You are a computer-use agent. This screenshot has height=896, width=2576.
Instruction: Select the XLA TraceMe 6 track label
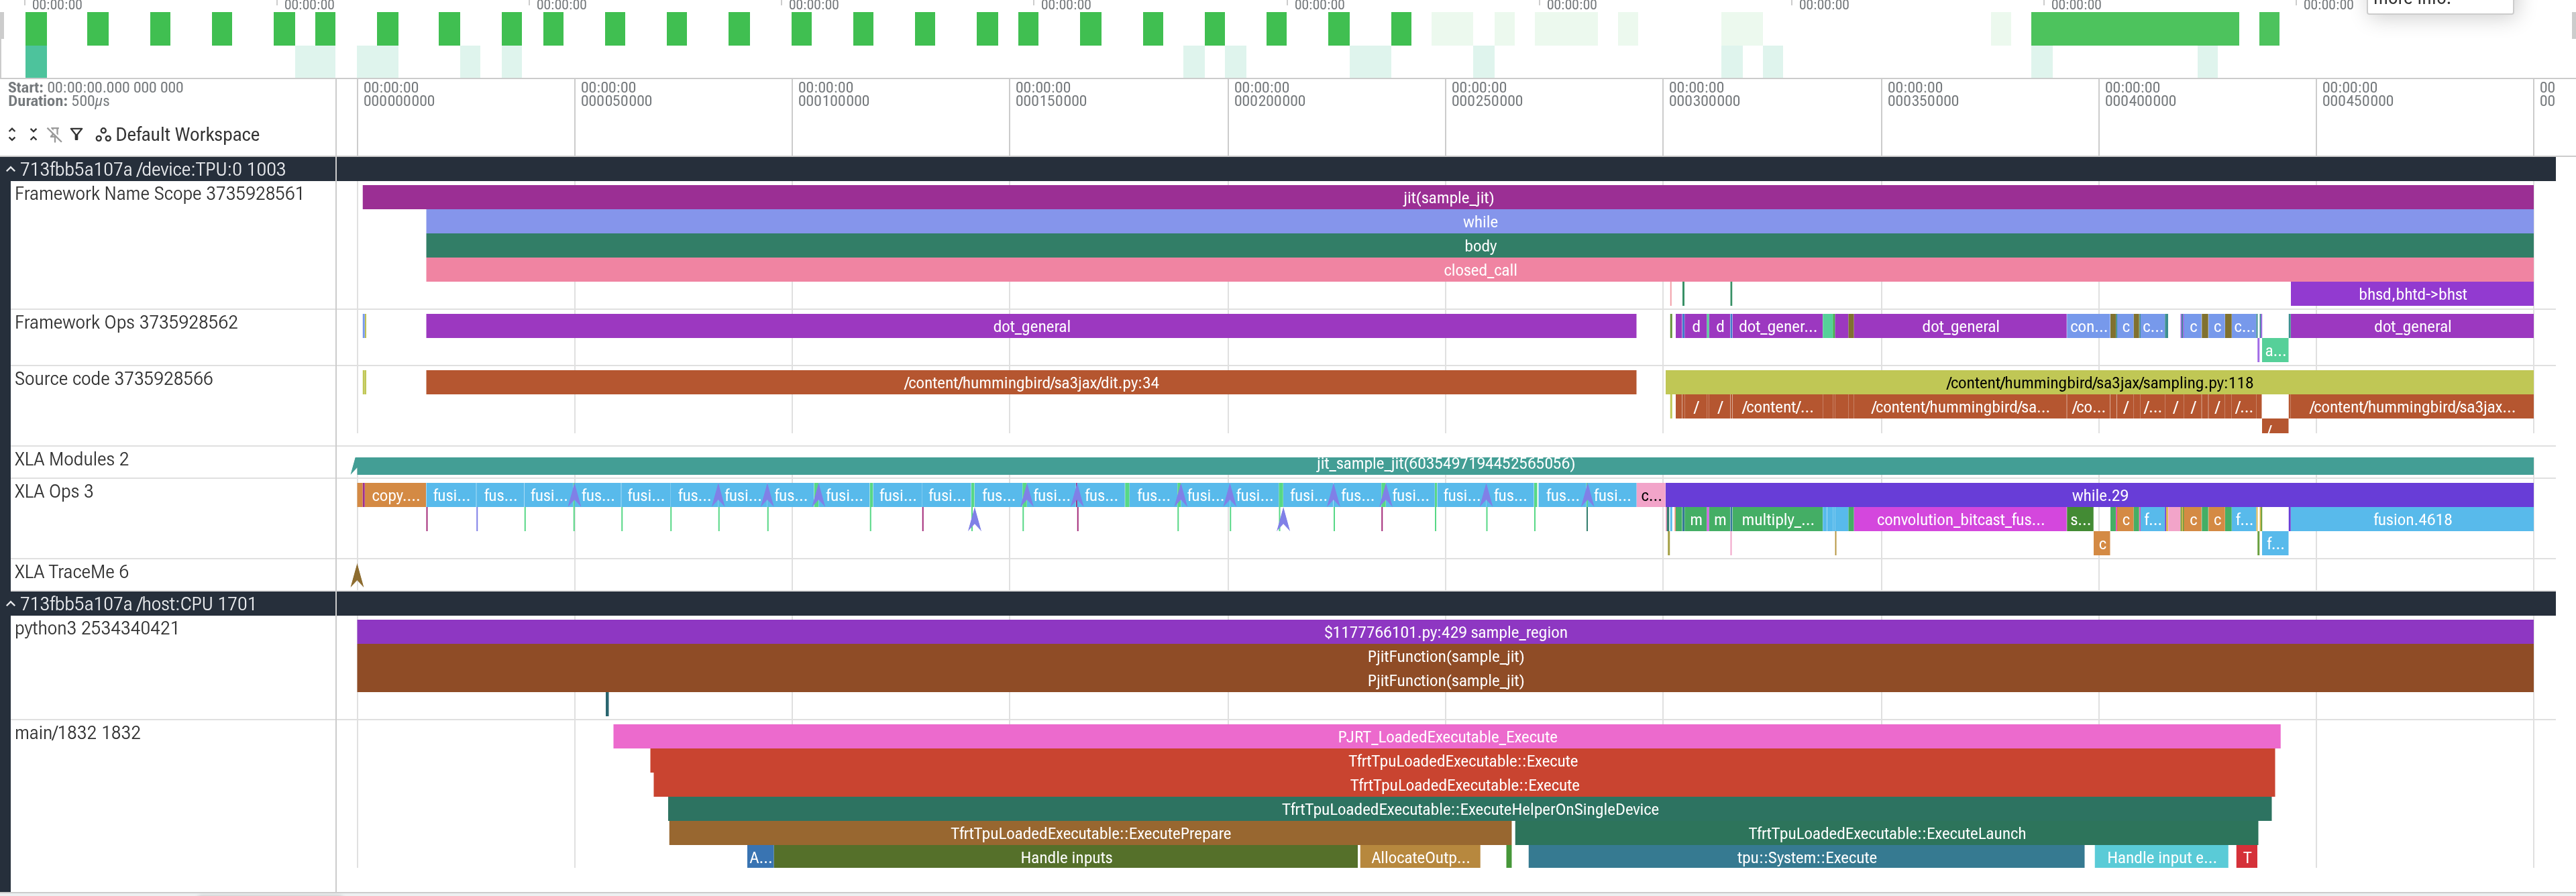[x=71, y=572]
